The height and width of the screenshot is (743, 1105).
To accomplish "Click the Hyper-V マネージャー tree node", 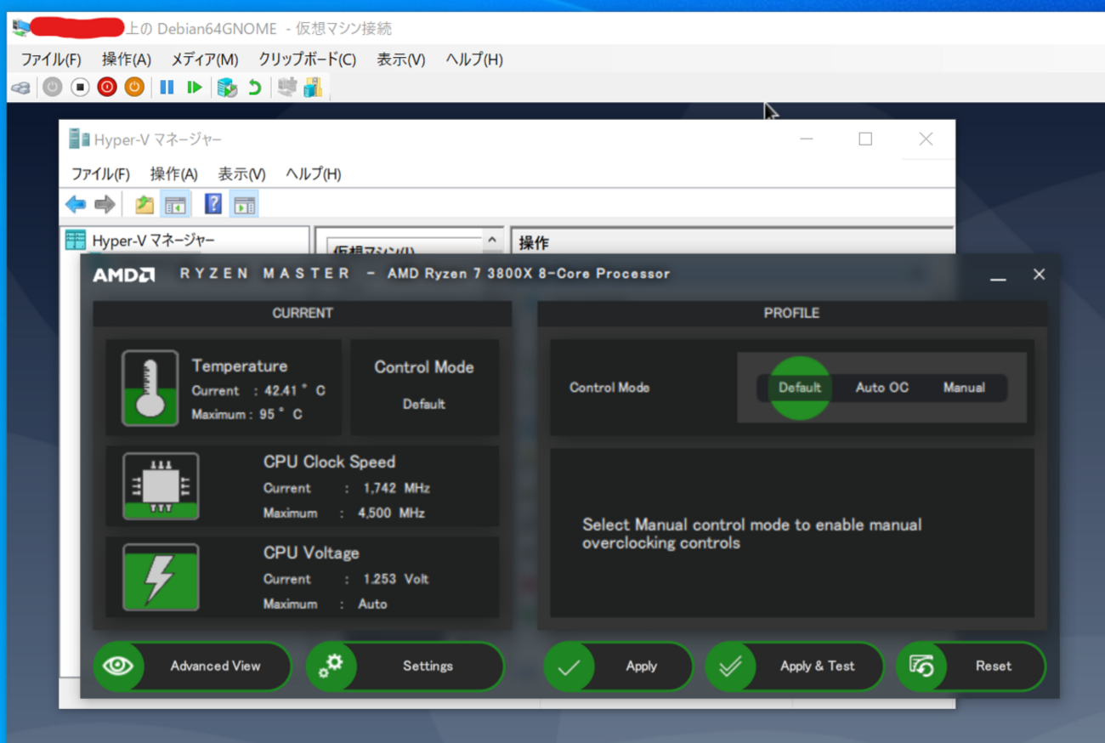I will click(153, 241).
